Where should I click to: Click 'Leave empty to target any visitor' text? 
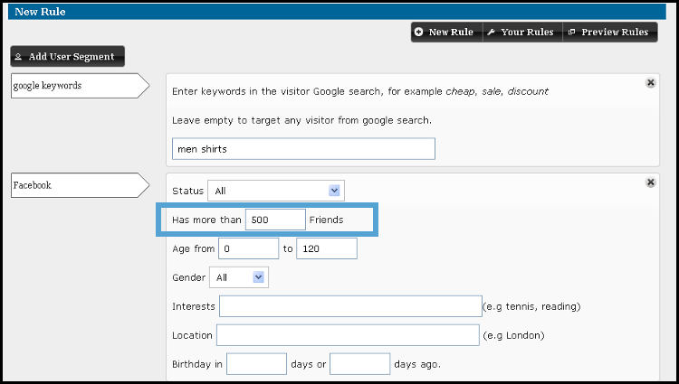[301, 120]
